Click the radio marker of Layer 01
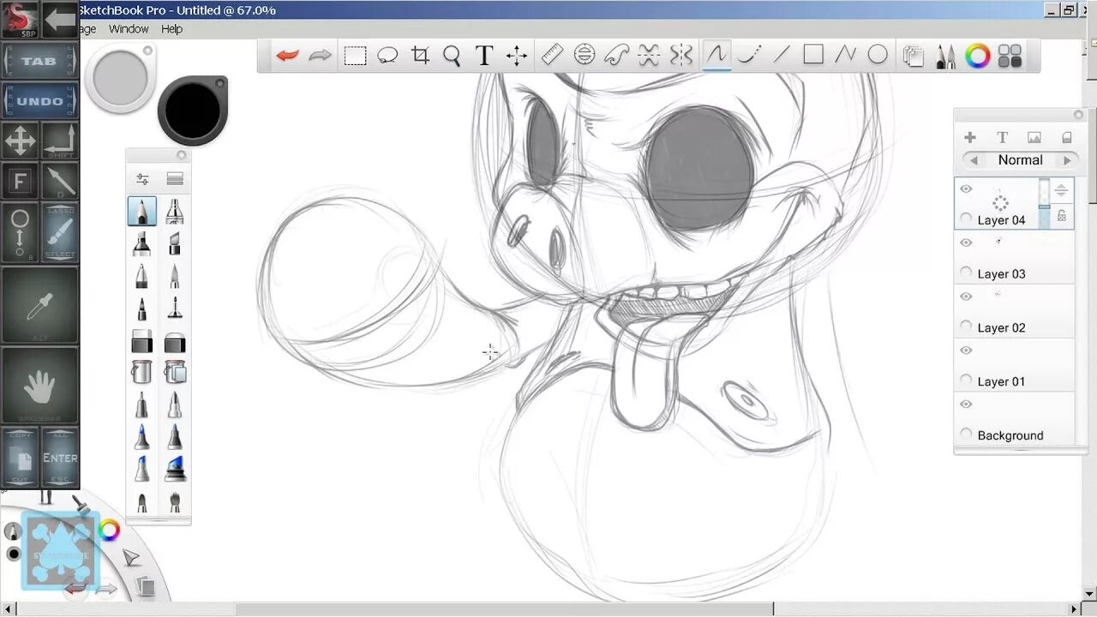Viewport: 1097px width, 617px height. click(x=967, y=381)
